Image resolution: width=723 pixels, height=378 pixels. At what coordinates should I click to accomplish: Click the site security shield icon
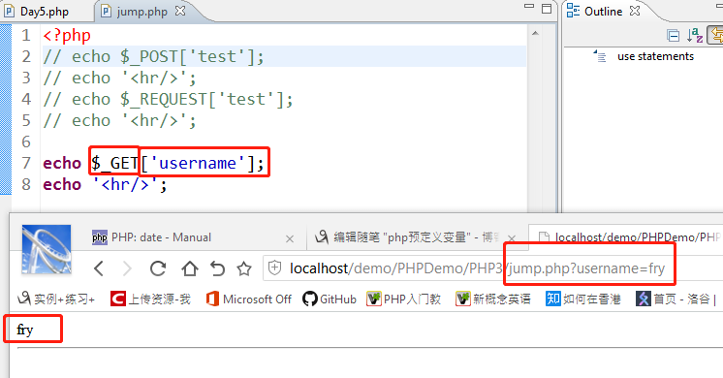click(275, 268)
